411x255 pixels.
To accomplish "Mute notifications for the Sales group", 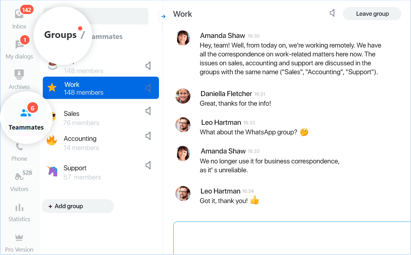I will 148,111.
